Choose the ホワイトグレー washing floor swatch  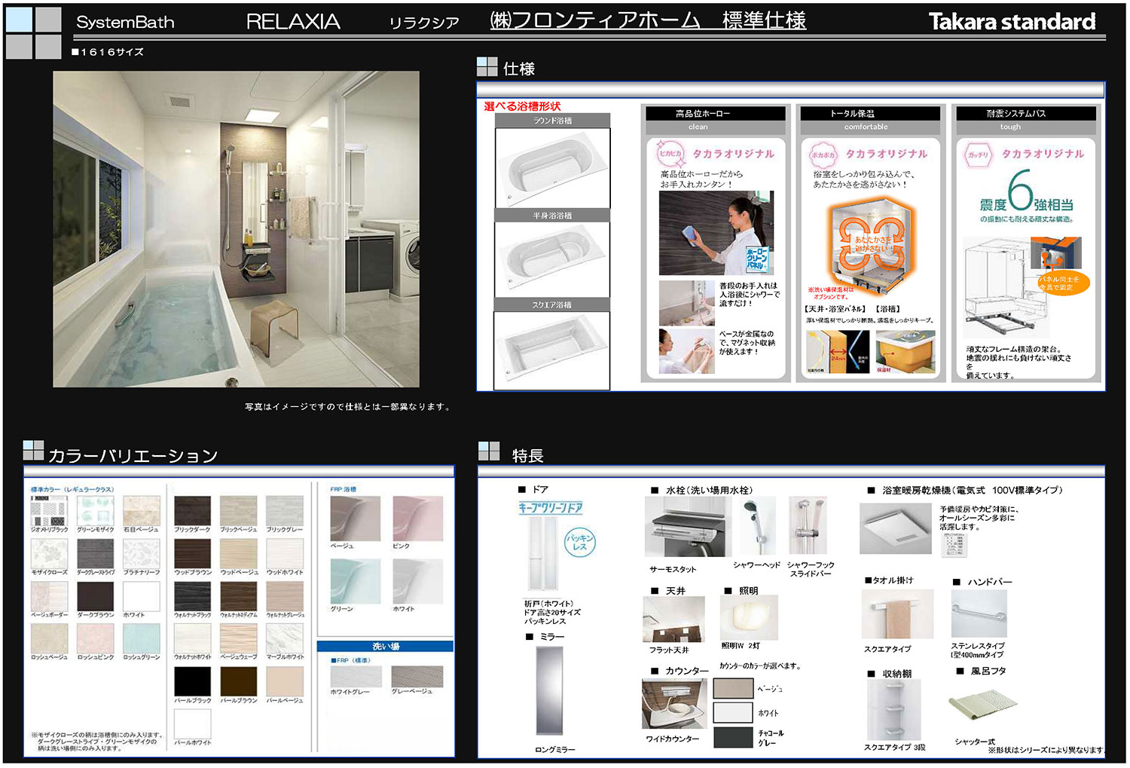click(356, 677)
